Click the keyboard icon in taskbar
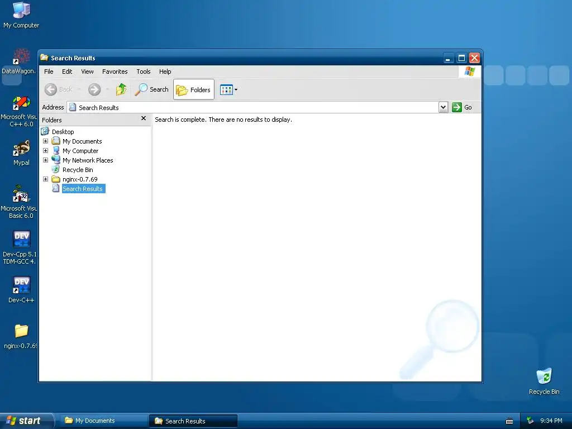 [509, 421]
